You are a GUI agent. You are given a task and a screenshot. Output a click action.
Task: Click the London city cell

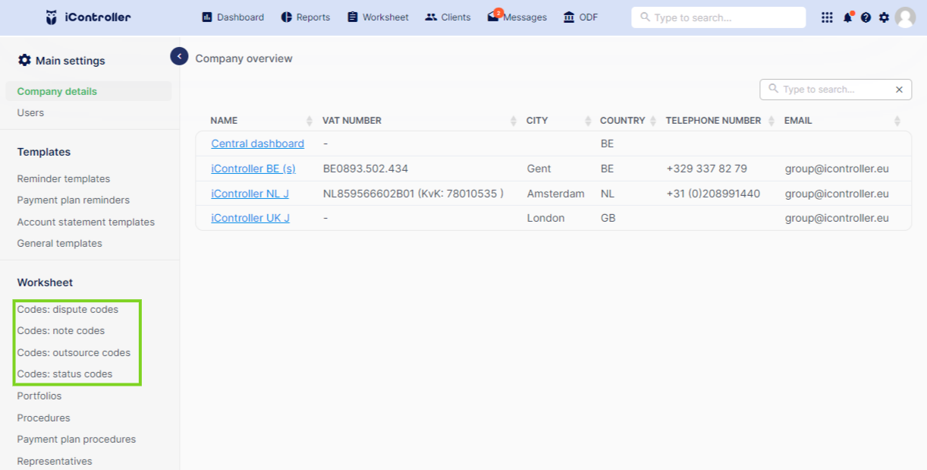[546, 218]
